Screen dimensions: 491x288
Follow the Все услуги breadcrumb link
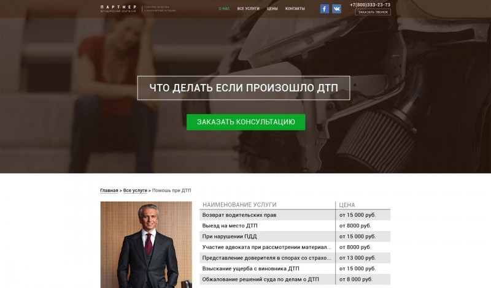tap(135, 191)
